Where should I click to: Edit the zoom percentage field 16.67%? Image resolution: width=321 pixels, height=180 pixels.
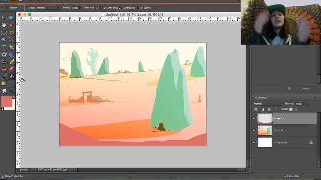click(x=24, y=170)
